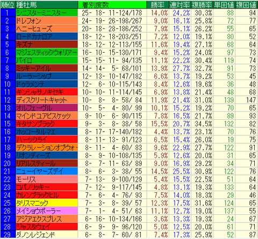Click the record 15- 15- 11- 94/135
This screenshot has height=239, width=258.
(x=112, y=60)
